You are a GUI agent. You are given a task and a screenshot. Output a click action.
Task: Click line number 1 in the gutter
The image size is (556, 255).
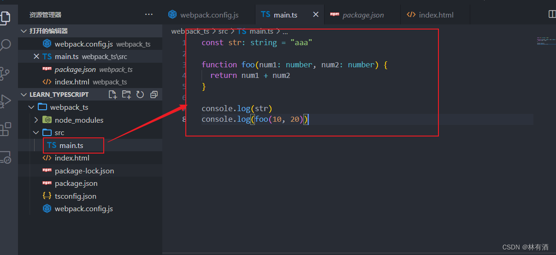coord(184,42)
